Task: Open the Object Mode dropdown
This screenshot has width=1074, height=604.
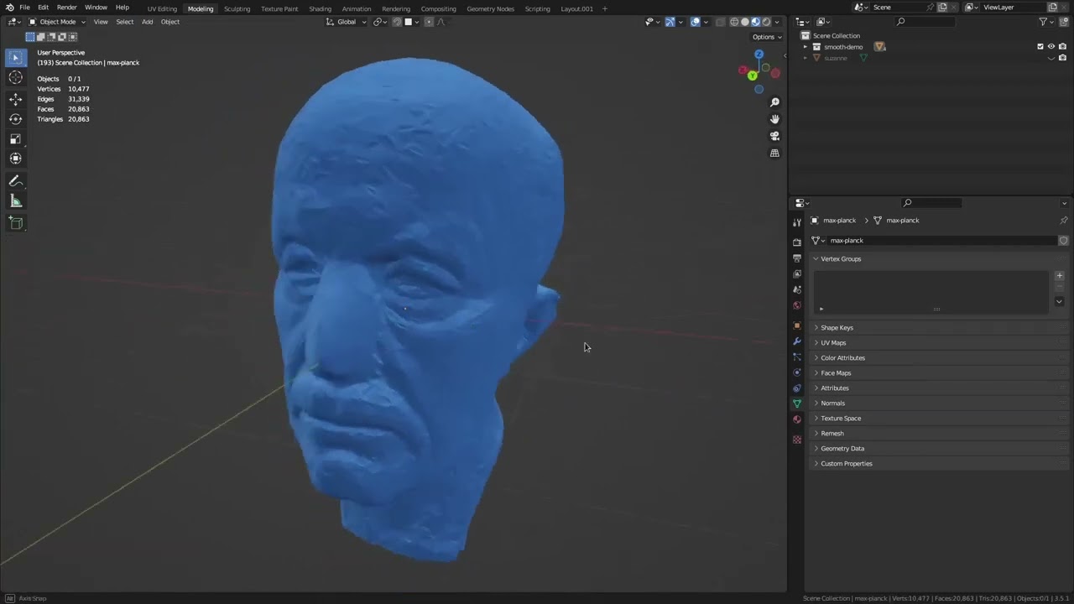Action: 57,22
